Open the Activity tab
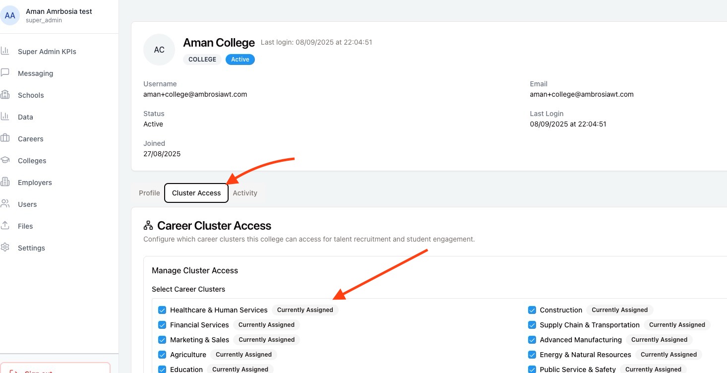Viewport: 727px width, 373px height. tap(245, 193)
